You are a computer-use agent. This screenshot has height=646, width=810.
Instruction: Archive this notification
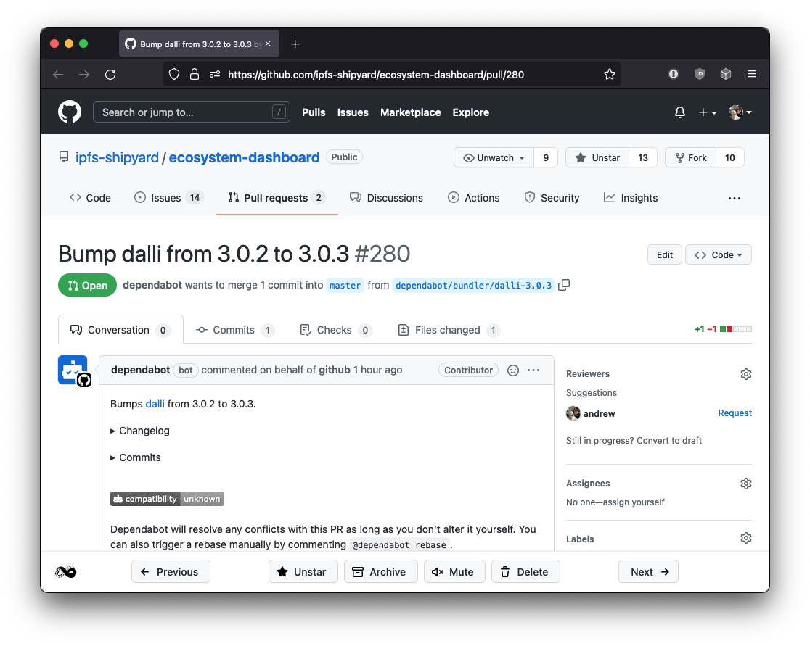pos(381,572)
